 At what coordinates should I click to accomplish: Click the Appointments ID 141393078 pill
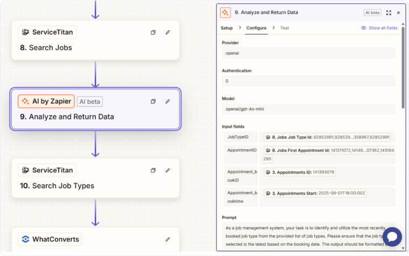[300, 172]
